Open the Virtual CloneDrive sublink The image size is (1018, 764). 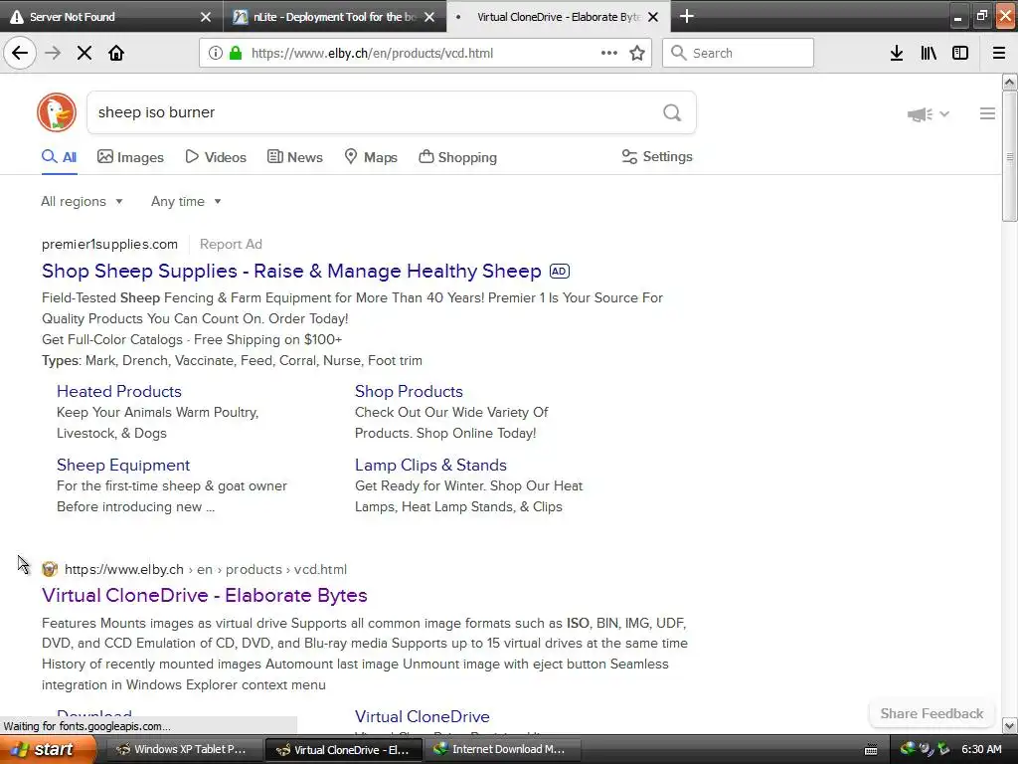pyautogui.click(x=422, y=716)
